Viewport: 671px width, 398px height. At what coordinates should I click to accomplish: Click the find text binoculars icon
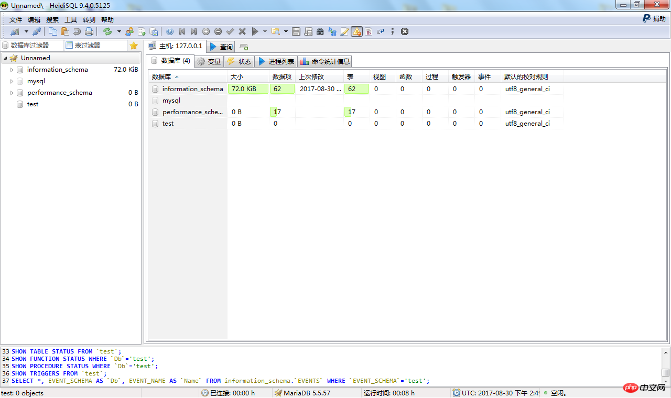320,31
